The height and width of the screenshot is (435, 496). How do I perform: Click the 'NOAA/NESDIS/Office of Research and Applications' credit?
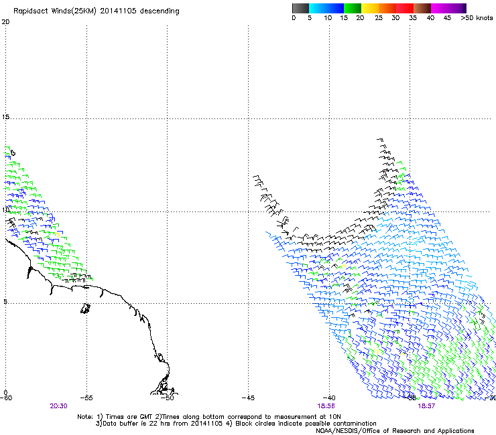pos(395,431)
